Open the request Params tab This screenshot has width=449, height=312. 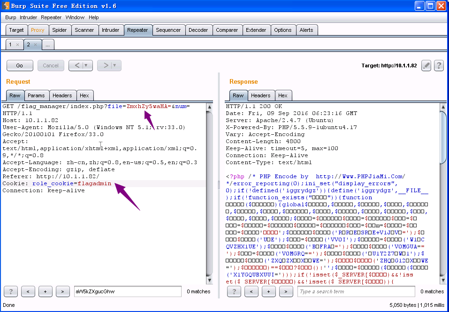37,95
